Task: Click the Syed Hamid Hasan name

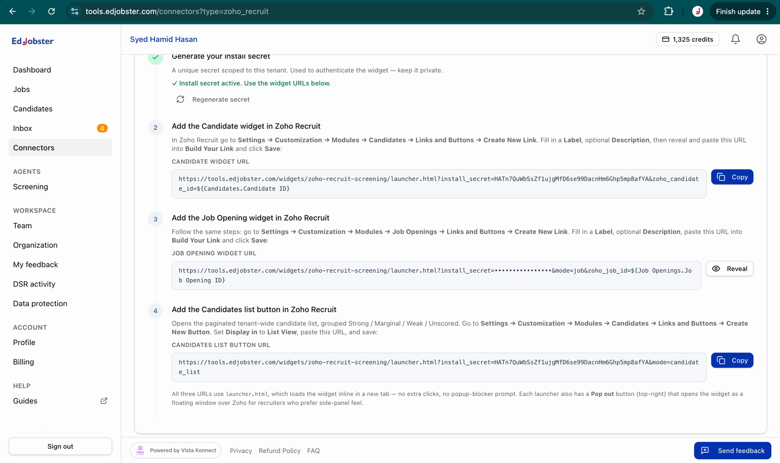Action: tap(164, 39)
